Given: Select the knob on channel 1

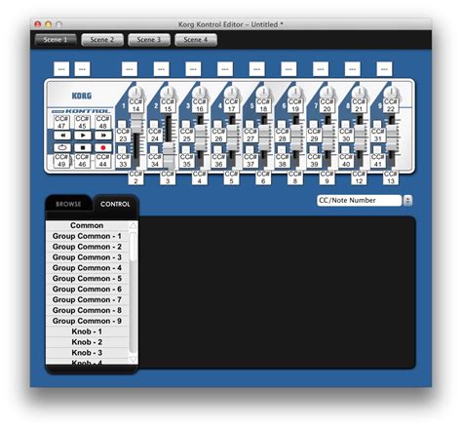Looking at the screenshot, I should coord(137,93).
